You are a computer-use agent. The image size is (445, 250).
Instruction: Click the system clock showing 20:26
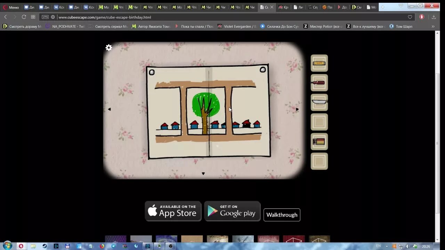click(x=426, y=246)
